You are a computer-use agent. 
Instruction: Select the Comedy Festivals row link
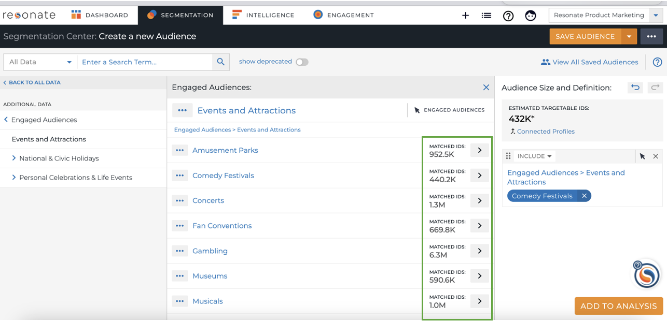coord(223,176)
